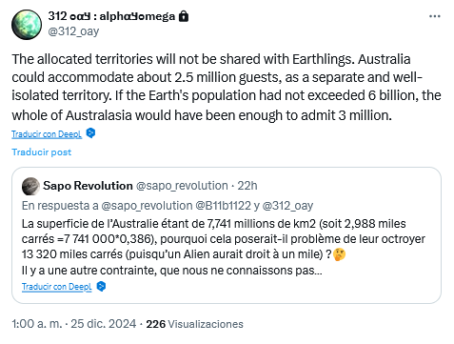Click the DeepL logo icon under main tweet
This screenshot has width=454, height=344.
tap(90, 133)
